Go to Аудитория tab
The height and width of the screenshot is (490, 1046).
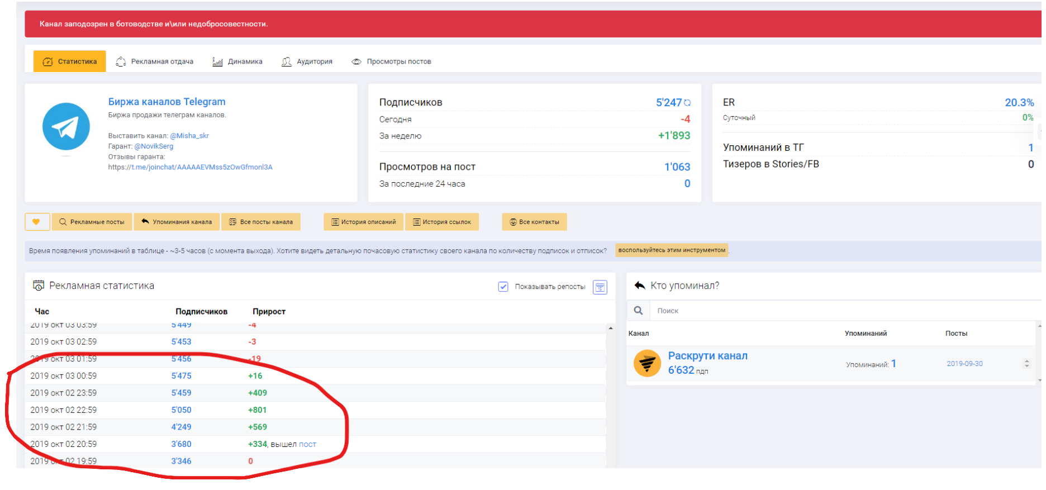pos(307,61)
